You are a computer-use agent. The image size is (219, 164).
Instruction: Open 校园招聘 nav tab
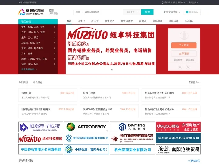[x=173, y=21]
